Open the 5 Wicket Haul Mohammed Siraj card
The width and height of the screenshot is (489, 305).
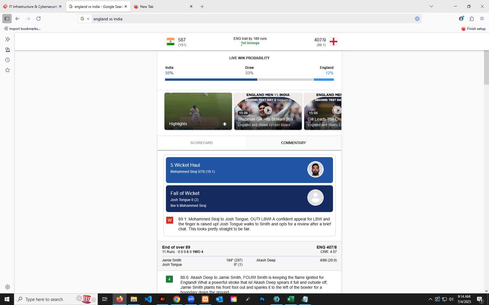coord(249,170)
